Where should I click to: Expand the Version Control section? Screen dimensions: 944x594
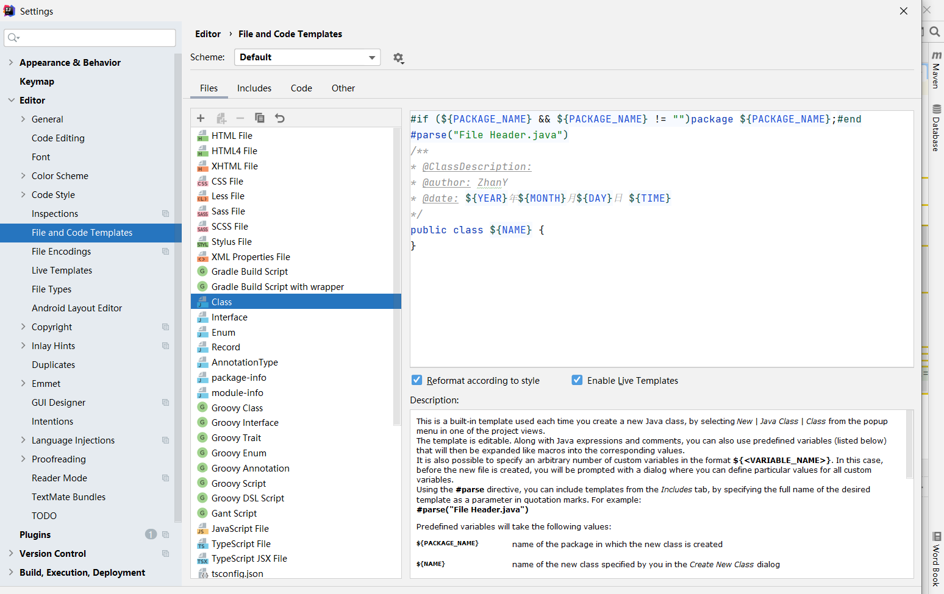click(11, 553)
